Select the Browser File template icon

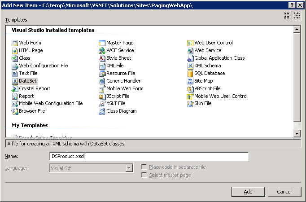click(15, 111)
